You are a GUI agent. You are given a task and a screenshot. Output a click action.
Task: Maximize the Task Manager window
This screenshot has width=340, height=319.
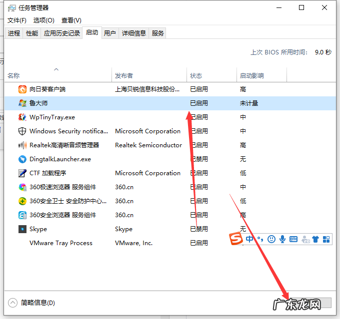coord(301,8)
